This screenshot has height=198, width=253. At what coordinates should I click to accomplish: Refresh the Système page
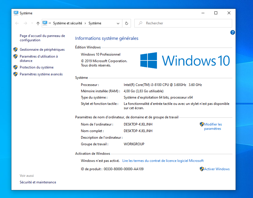pyautogui.click(x=126, y=23)
